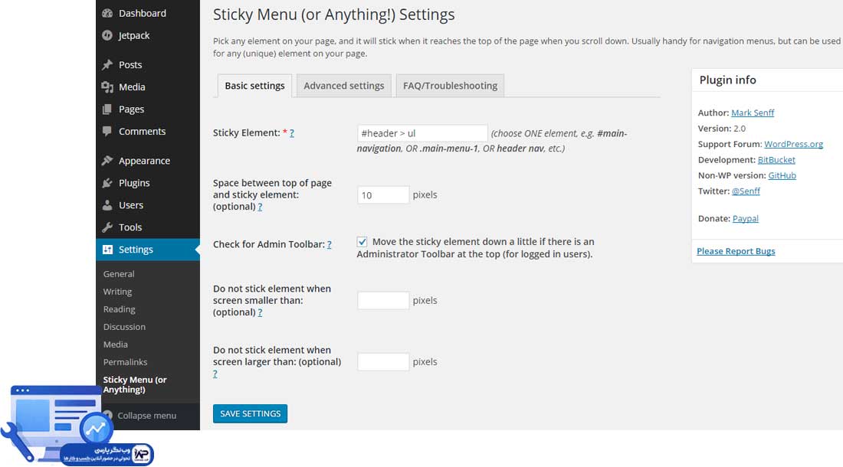Open help for screen larger than option
Viewport: 843px width, 467px height.
coord(215,374)
